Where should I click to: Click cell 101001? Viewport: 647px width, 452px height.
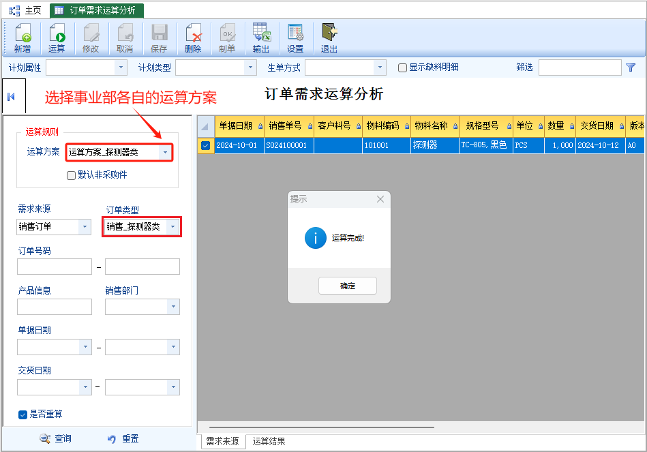pos(387,145)
